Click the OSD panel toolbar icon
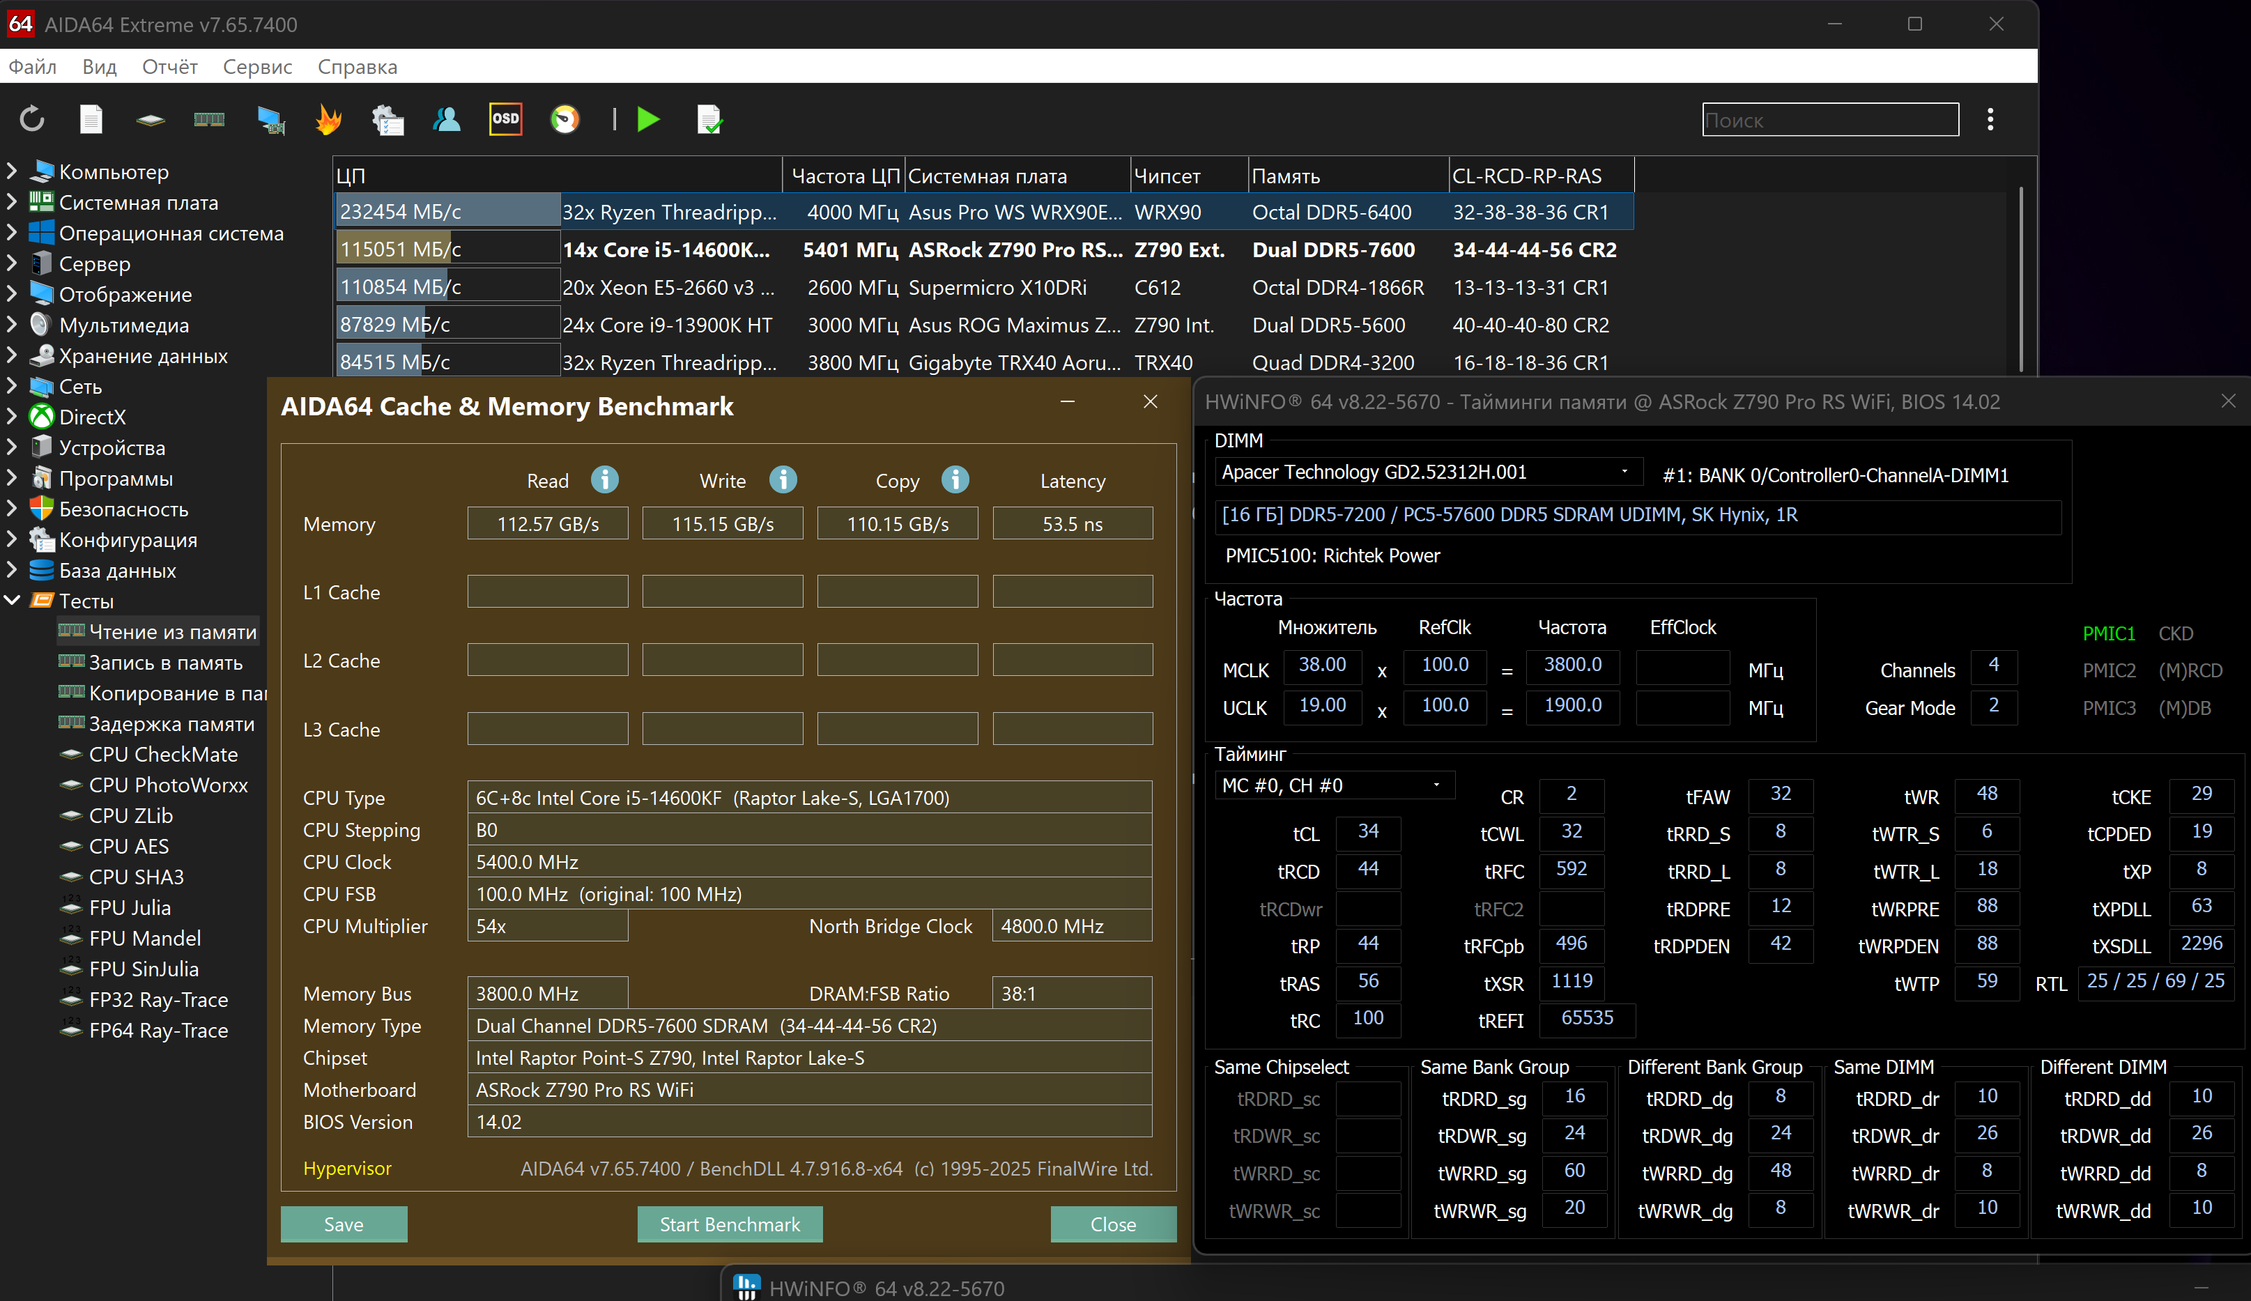Image resolution: width=2251 pixels, height=1301 pixels. [505, 118]
